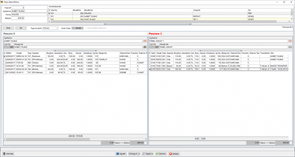
Task: Click the Folyo İşlem Bölme title bar app icon
Action: tap(2, 2)
